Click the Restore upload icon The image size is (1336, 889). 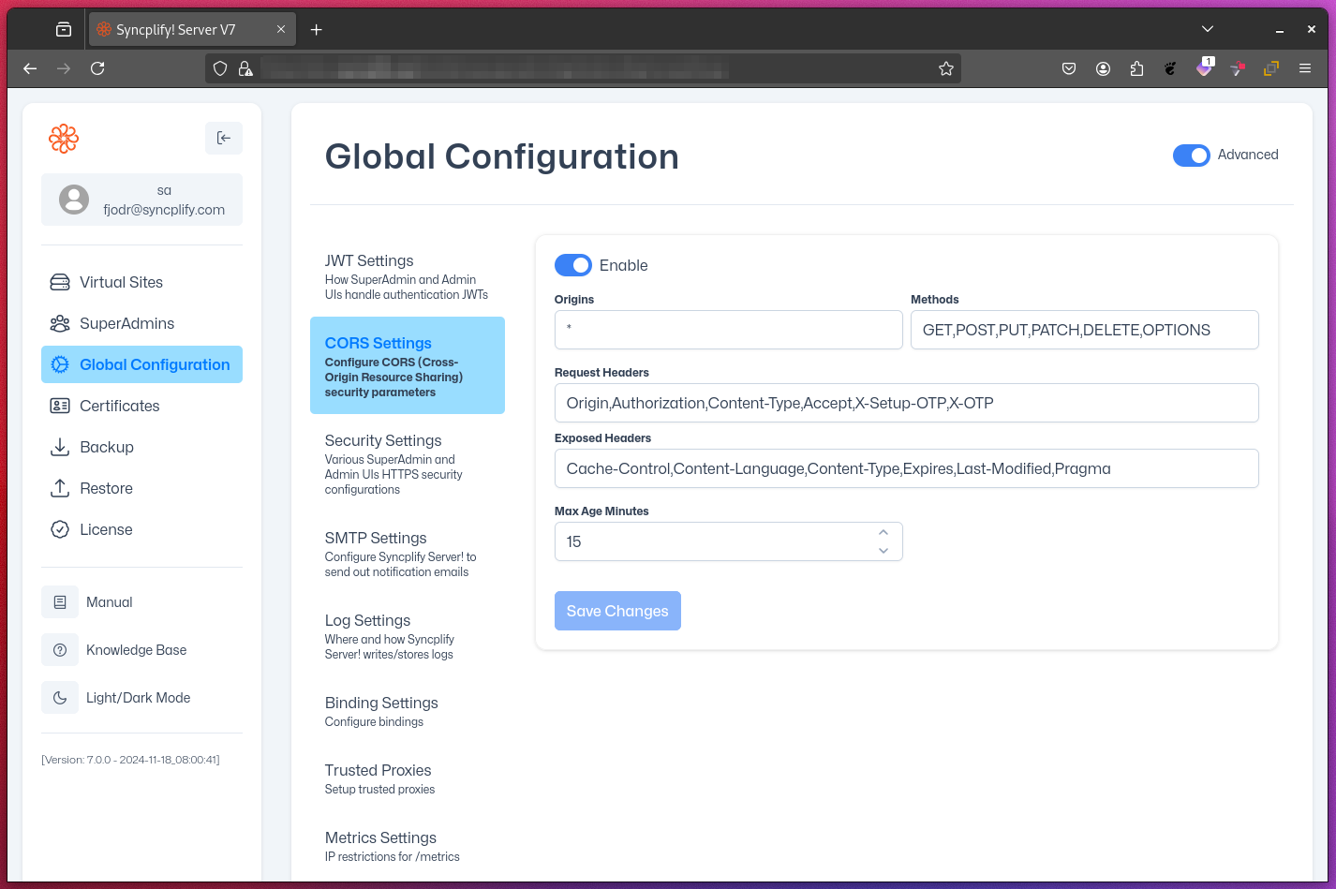coord(60,488)
